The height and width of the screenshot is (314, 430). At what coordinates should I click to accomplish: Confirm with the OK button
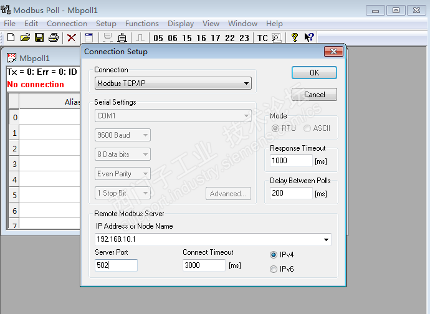(x=314, y=73)
